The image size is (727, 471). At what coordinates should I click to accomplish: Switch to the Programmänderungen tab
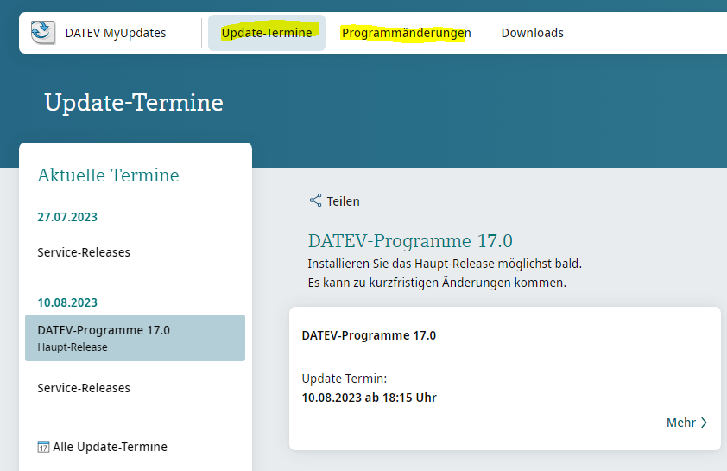[406, 33]
